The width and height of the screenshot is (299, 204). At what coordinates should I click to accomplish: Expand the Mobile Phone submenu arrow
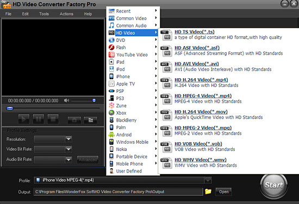coord(156,163)
